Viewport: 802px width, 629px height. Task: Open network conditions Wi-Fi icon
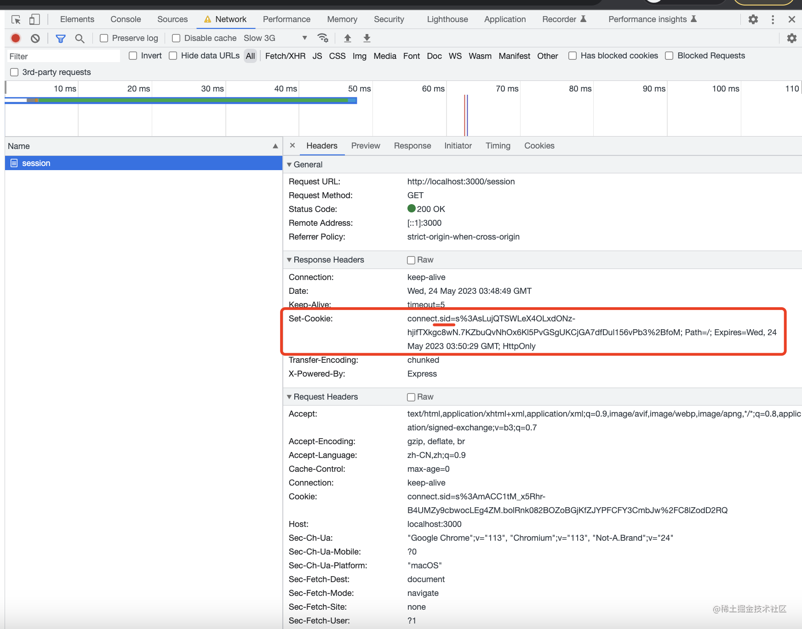[323, 38]
